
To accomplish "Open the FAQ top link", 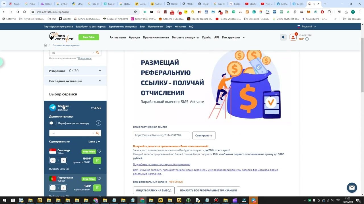I will point(191,27).
